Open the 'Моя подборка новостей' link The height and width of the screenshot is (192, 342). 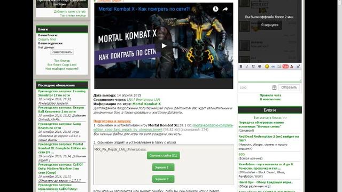coord(62,69)
